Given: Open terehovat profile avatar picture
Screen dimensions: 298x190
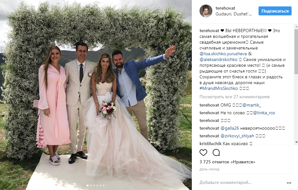Looking at the screenshot, I should pyautogui.click(x=206, y=11).
